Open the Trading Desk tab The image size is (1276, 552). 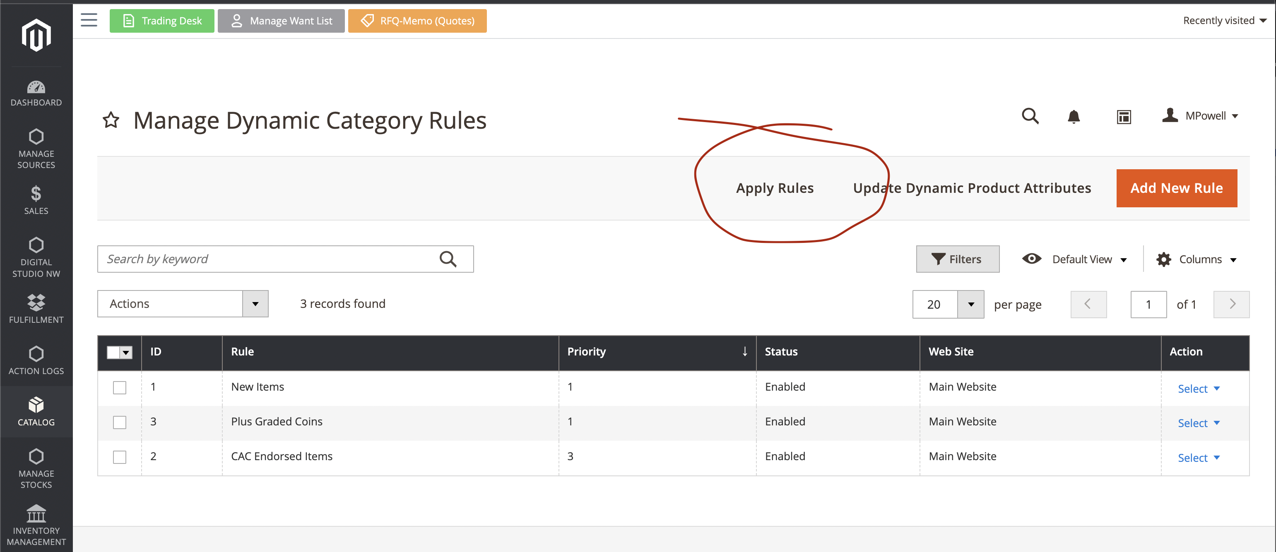(x=162, y=21)
